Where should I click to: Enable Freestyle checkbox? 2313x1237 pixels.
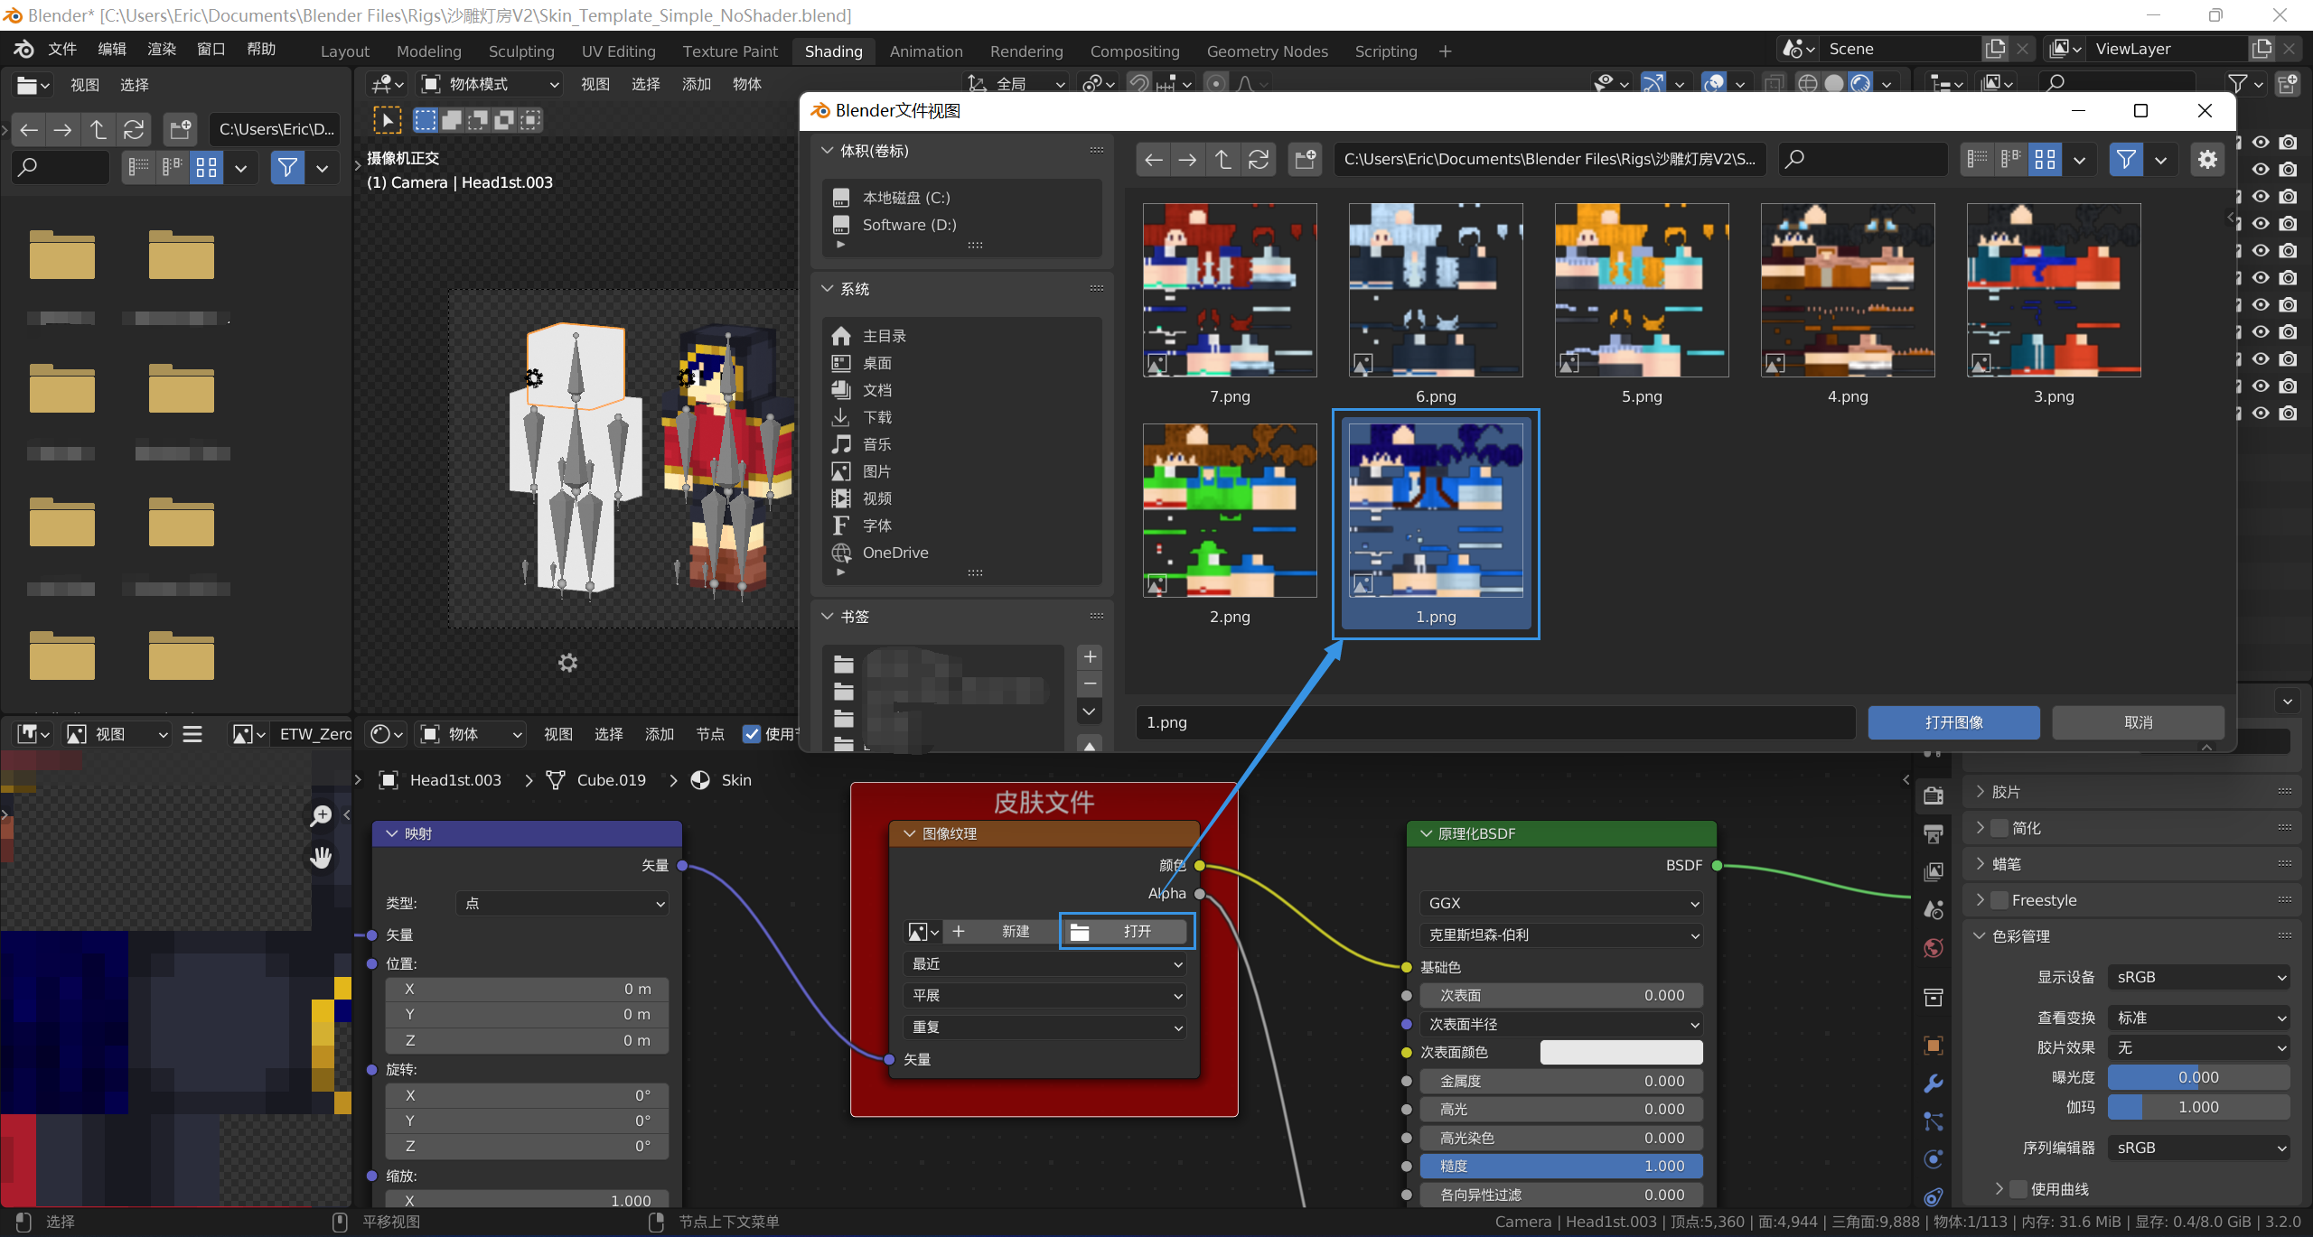[x=1999, y=900]
